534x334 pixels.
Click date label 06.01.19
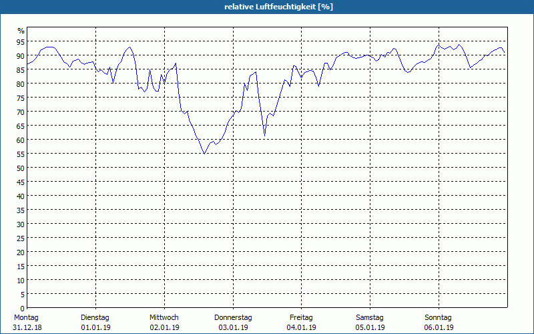coord(439,328)
